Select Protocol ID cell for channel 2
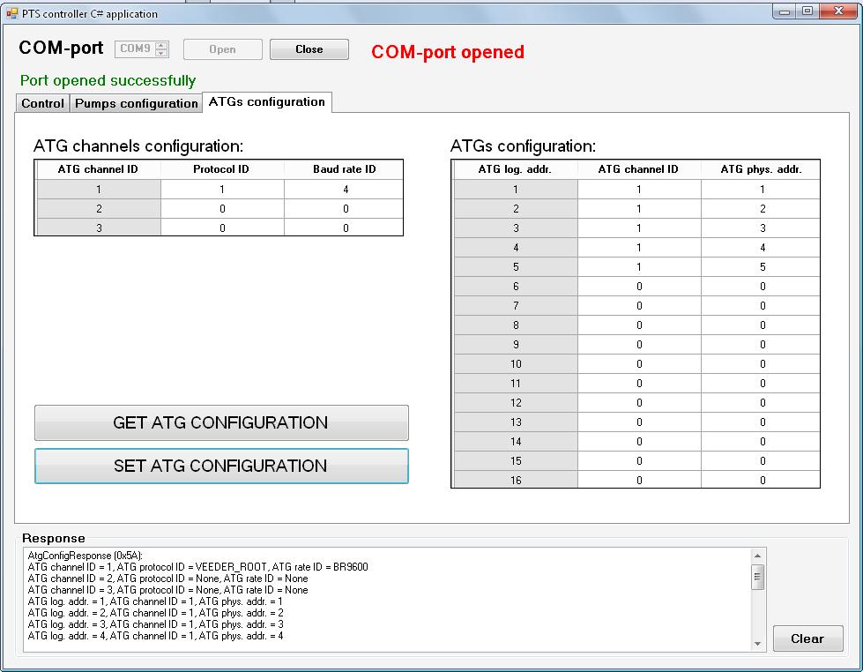863x672 pixels. point(222,209)
